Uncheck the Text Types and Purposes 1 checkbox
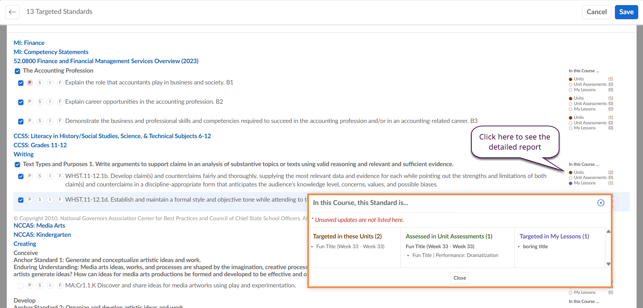The width and height of the screenshot is (643, 308). pos(18,165)
